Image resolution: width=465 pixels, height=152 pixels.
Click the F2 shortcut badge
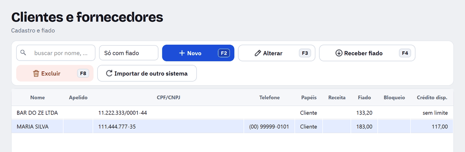[224, 53]
